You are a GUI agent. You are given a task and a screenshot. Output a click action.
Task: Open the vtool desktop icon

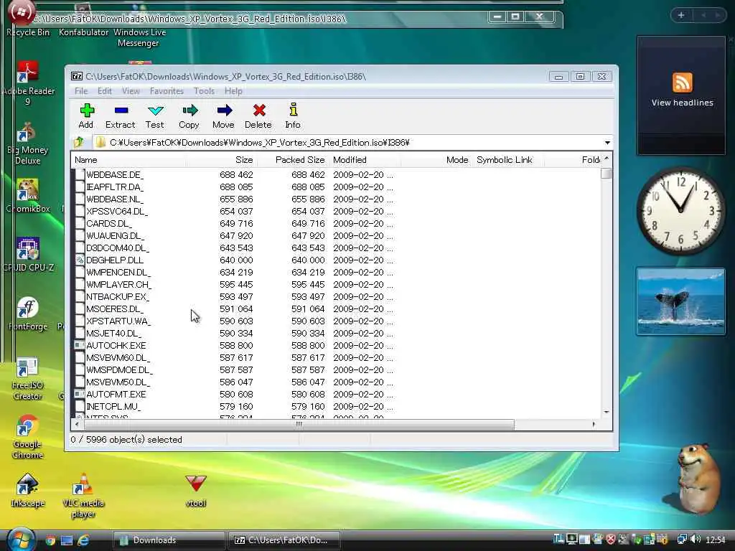[x=196, y=490]
